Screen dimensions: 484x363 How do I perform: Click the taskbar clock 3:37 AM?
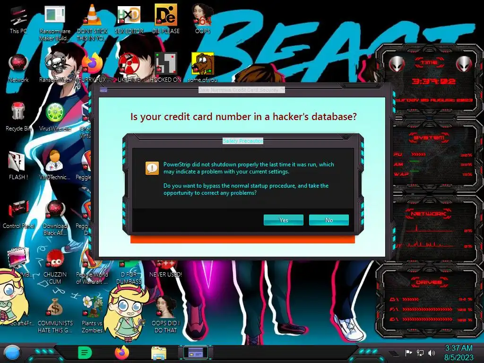point(458,348)
